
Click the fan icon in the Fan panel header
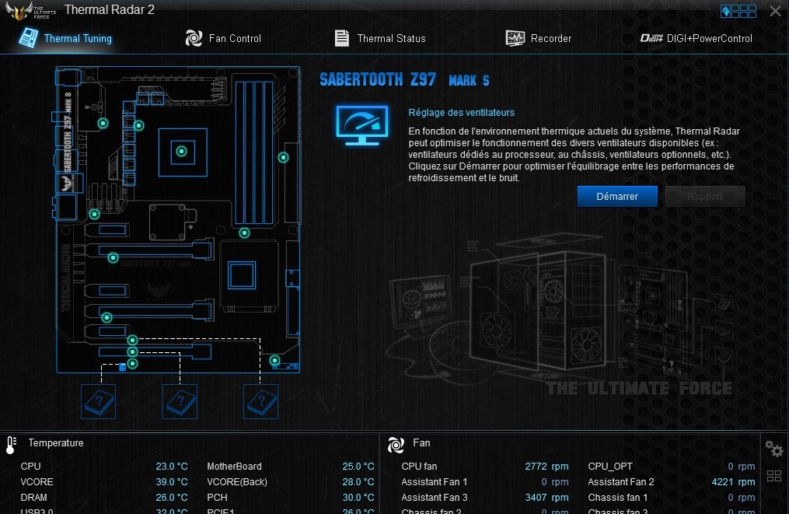[x=396, y=445]
